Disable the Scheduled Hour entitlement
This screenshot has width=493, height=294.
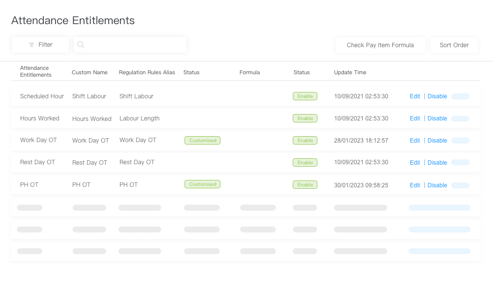point(437,96)
